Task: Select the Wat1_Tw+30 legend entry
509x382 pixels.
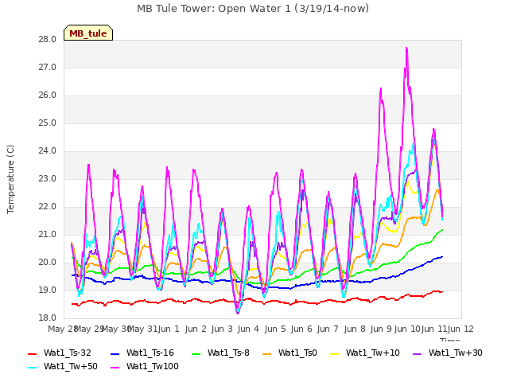Action: coord(447,353)
